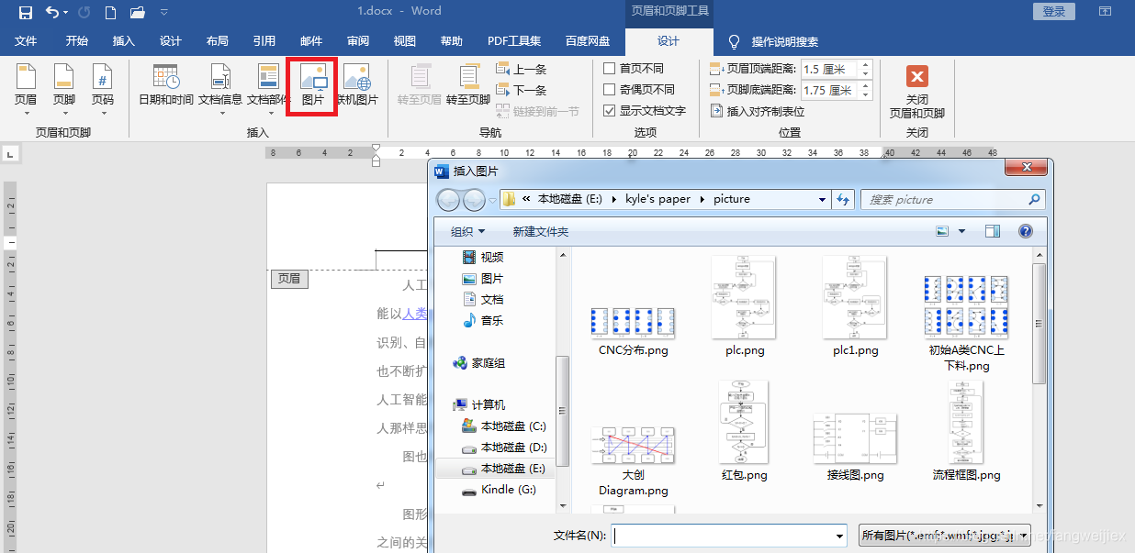Click the 本地磁盘 (E:) breadcrumb in address bar
Screen dimensions: 1135x553
570,199
